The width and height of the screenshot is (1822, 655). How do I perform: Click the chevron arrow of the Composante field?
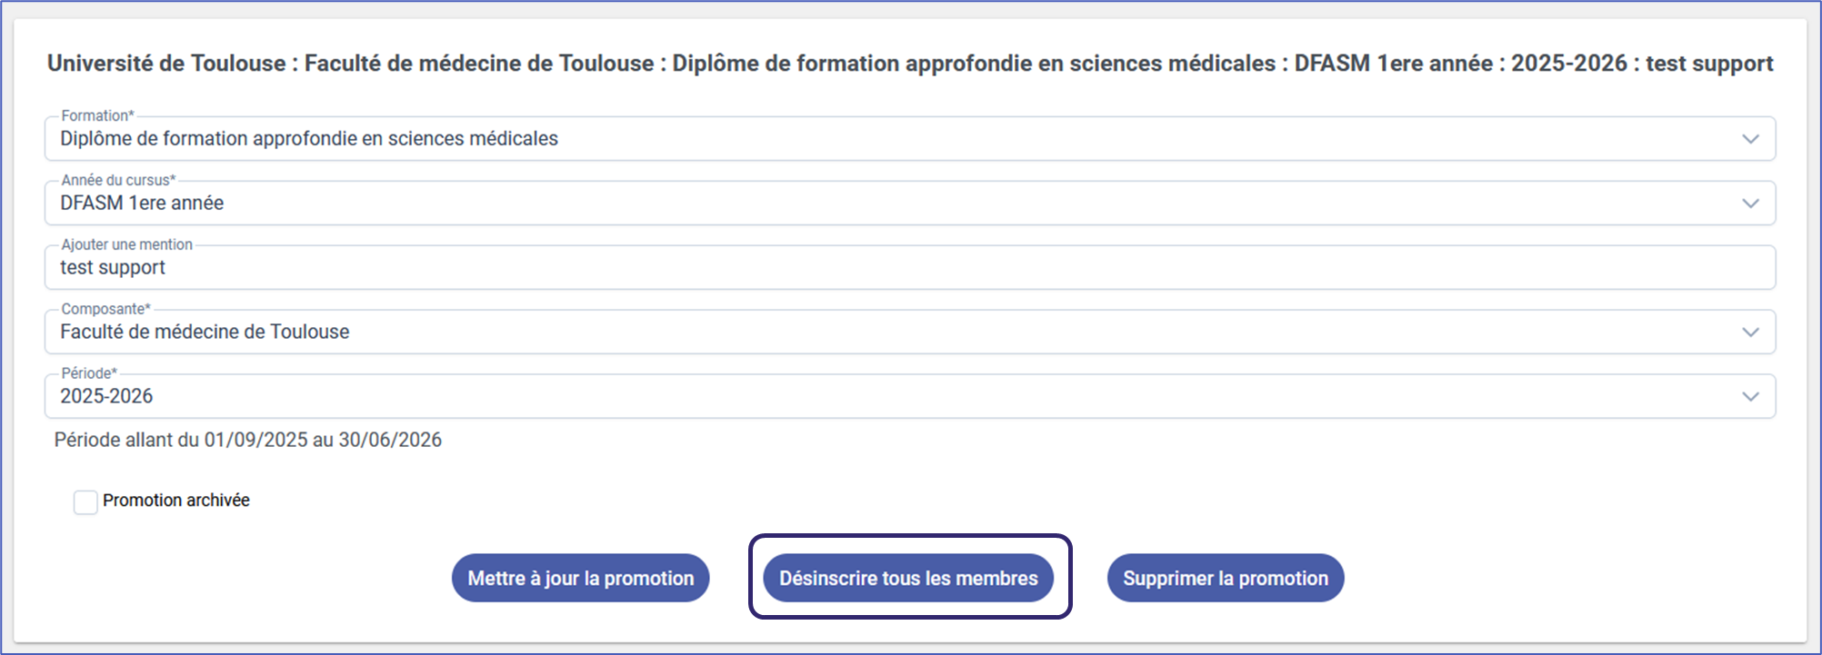[x=1750, y=332]
